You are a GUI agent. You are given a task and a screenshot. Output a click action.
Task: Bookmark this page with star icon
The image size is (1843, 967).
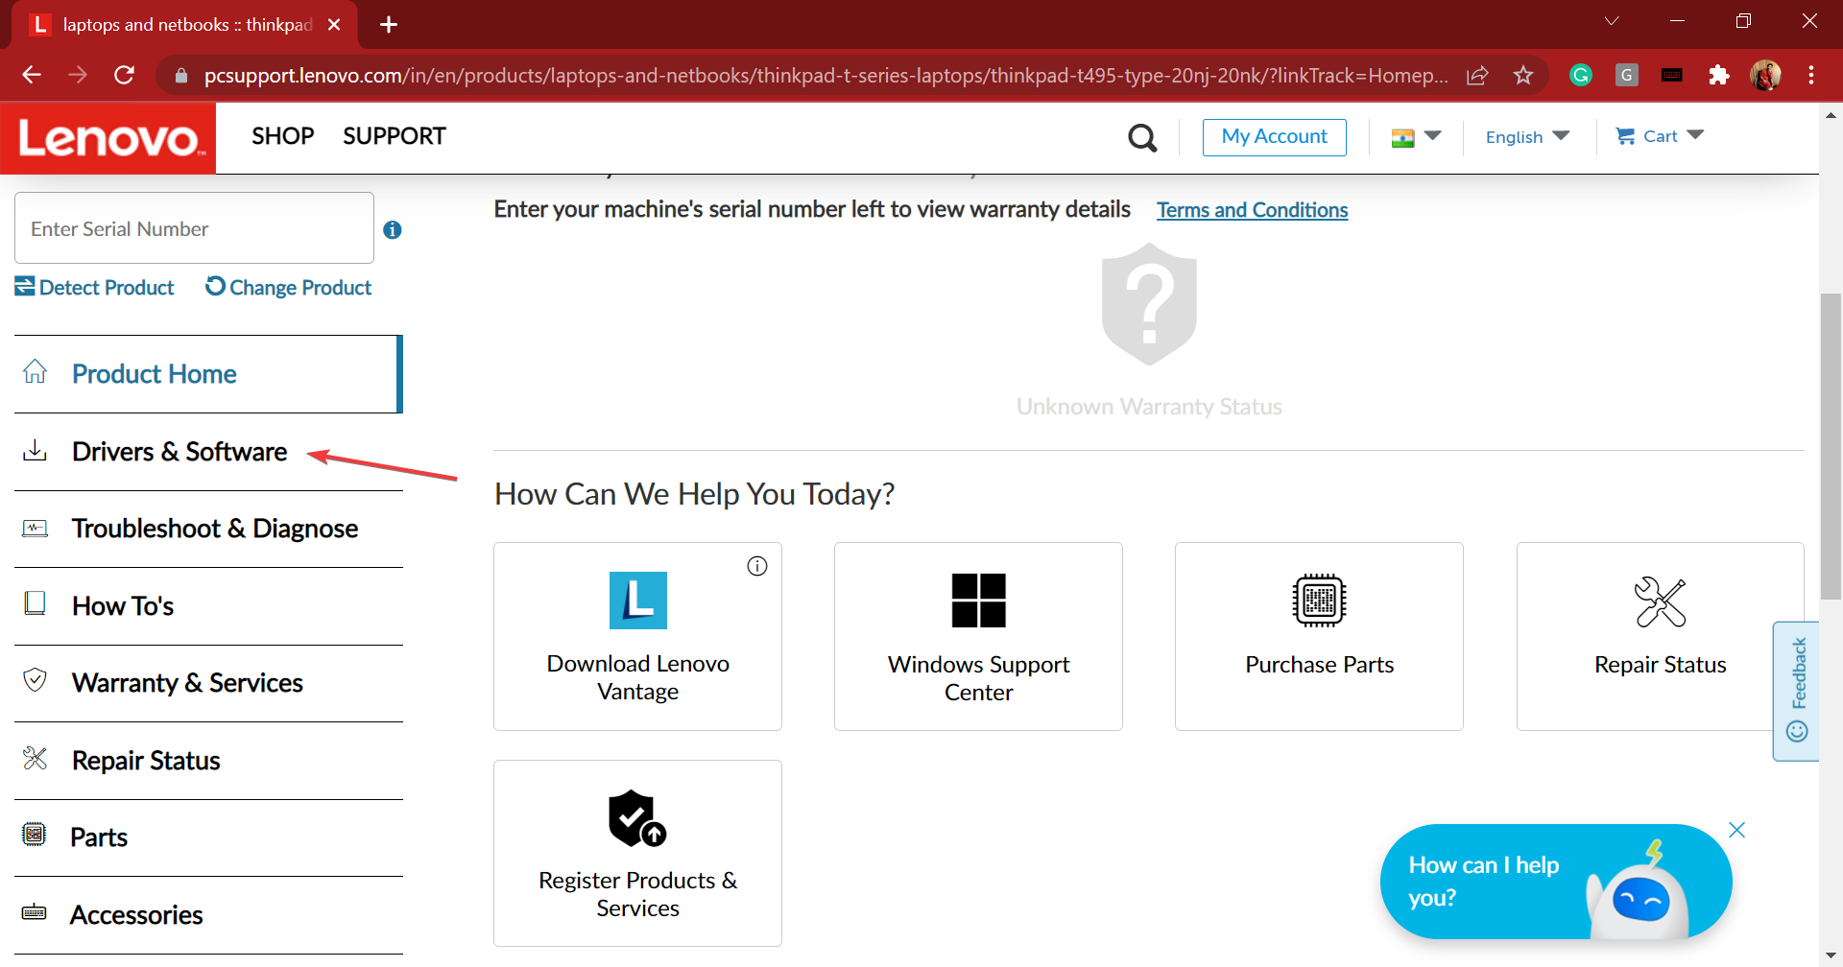click(x=1523, y=75)
